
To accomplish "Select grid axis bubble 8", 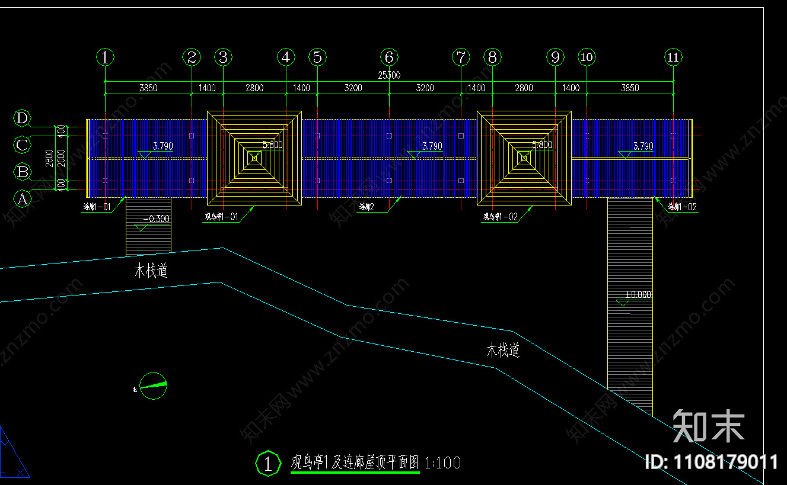I will pos(492,57).
